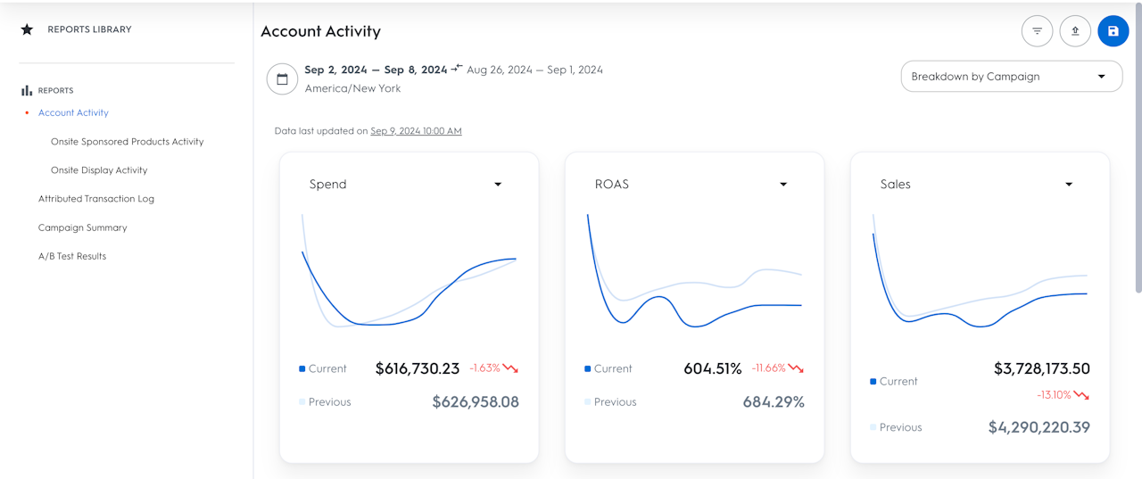
Task: Open Onsite Sponsored Products Activity report
Action: pyautogui.click(x=127, y=142)
